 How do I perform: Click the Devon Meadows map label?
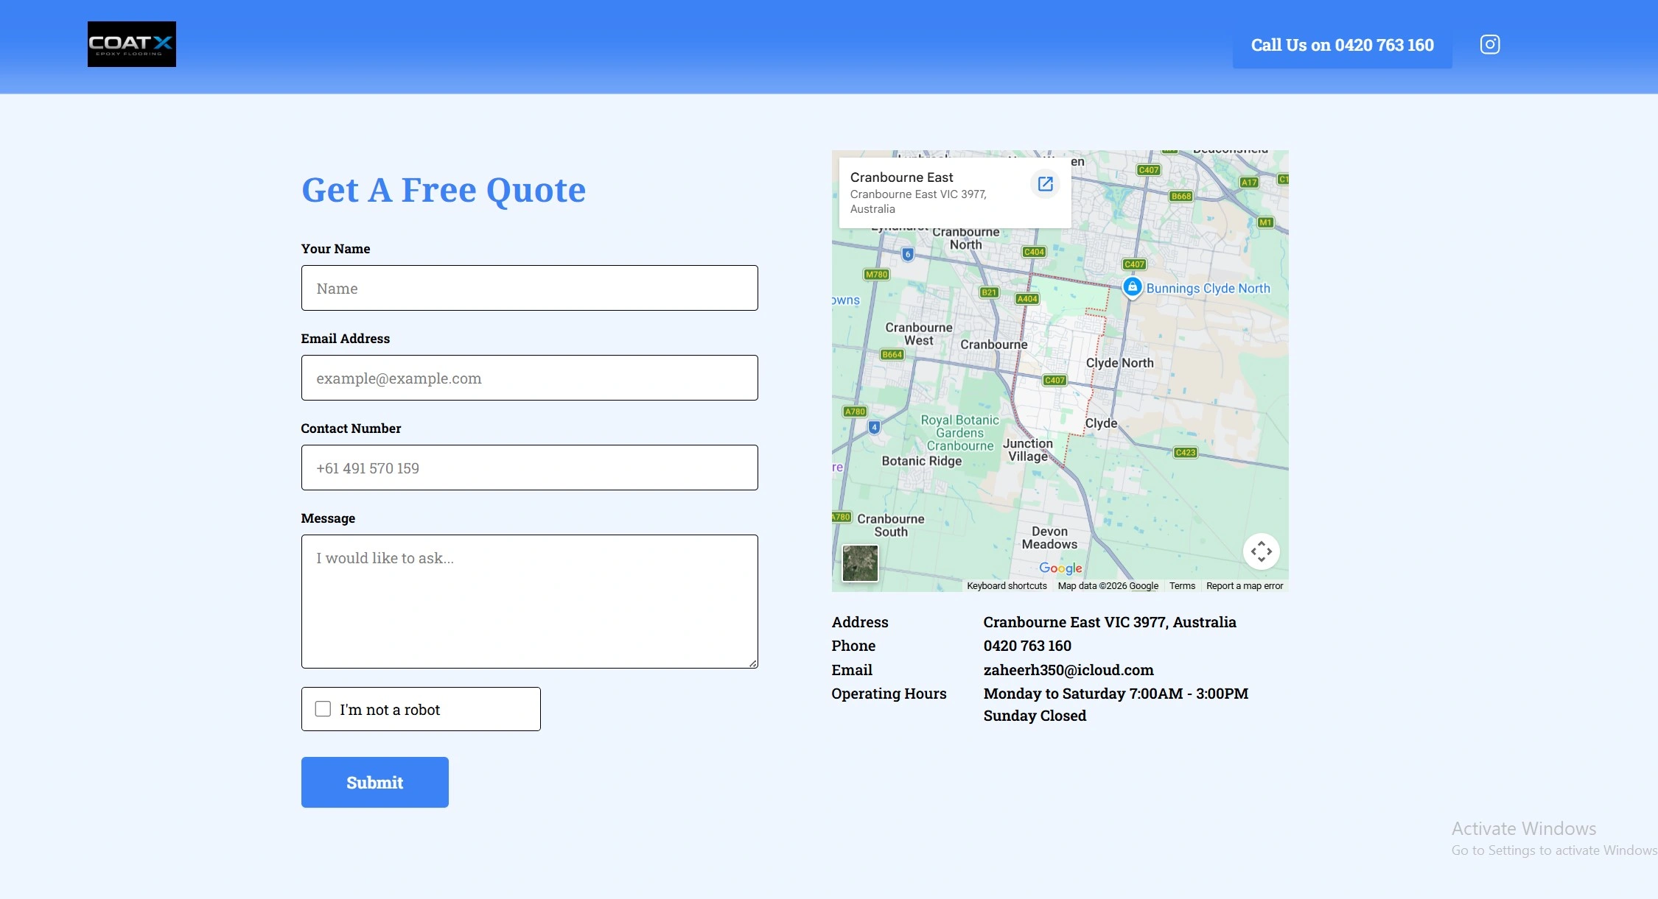pos(1049,538)
